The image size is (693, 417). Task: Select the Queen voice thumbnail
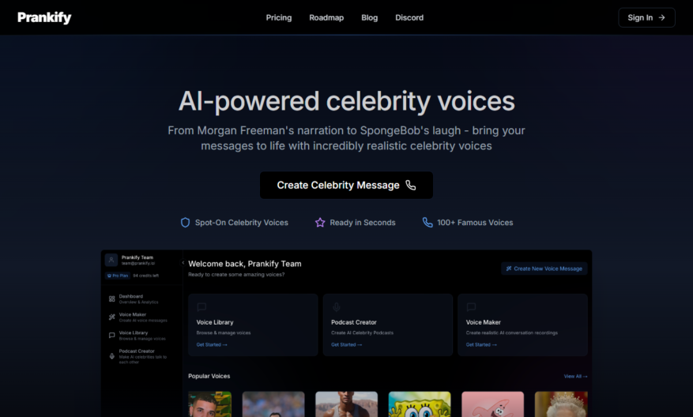pyautogui.click(x=561, y=404)
